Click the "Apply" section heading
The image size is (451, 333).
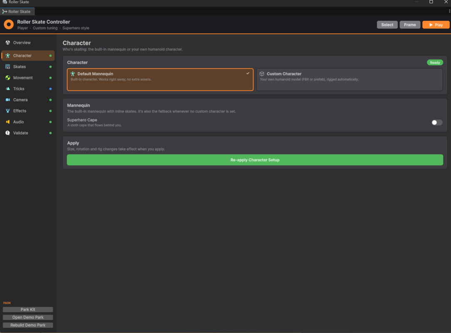[x=73, y=143]
